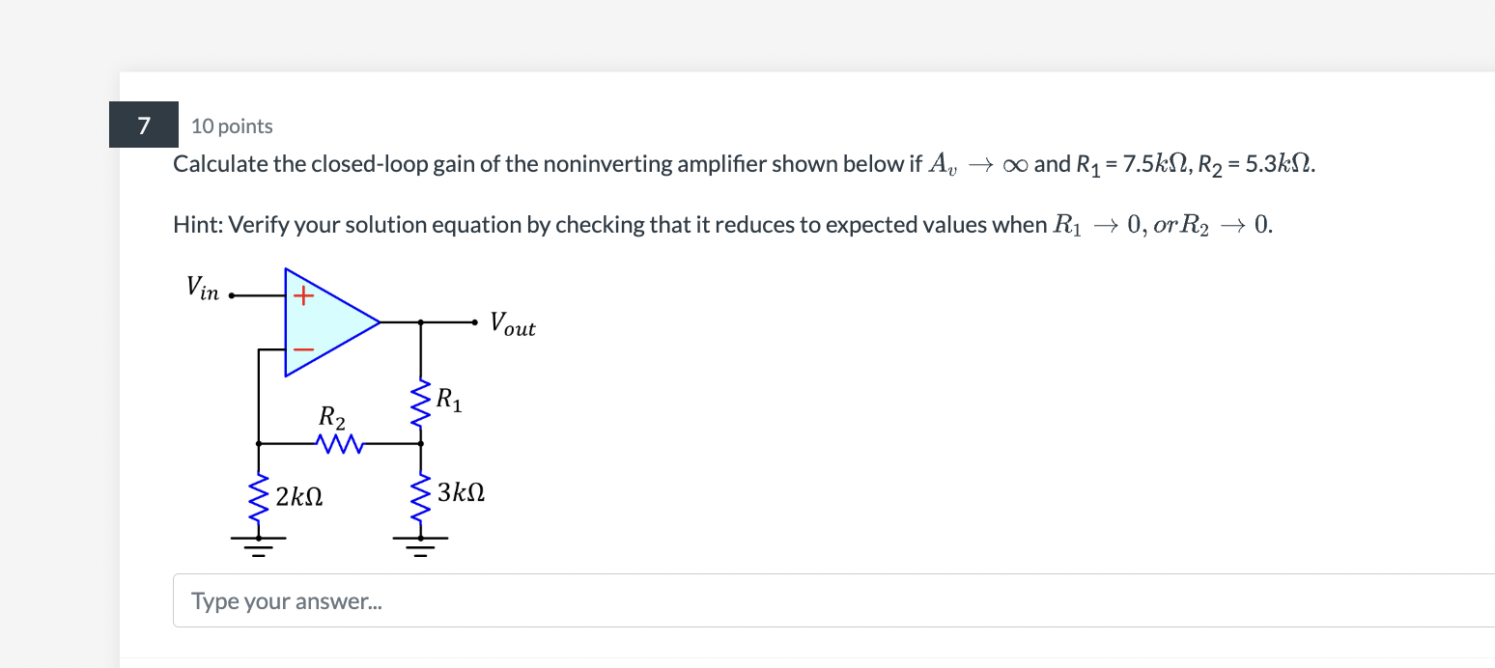Click the R1 label text
Viewport: 1495px width, 668px height.
[448, 397]
